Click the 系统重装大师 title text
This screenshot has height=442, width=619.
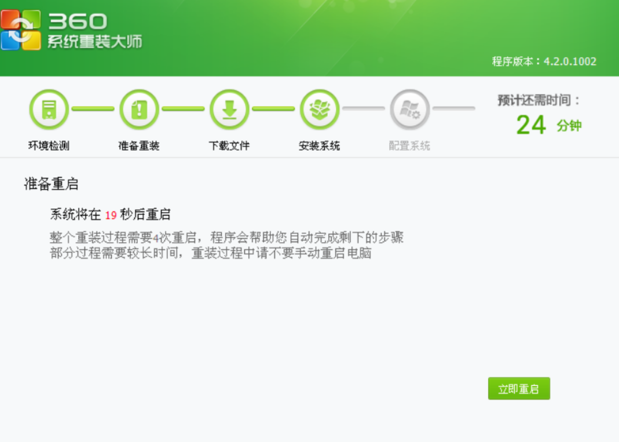[94, 42]
